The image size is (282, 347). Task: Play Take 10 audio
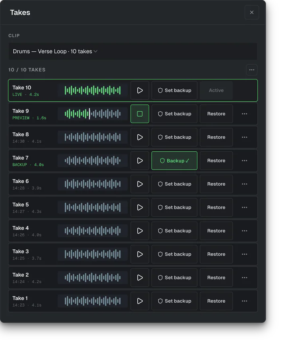click(140, 90)
